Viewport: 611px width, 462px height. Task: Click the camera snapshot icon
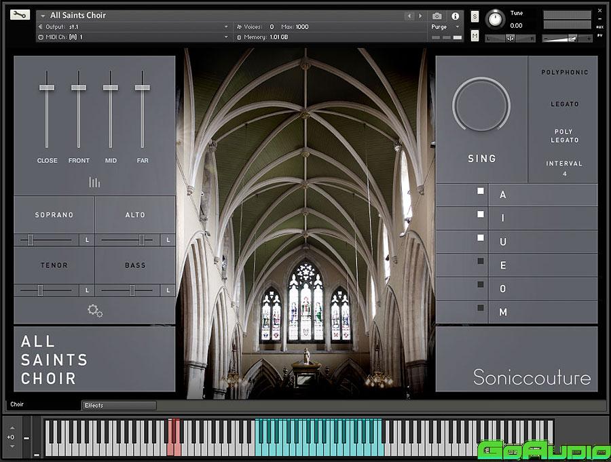coord(437,16)
